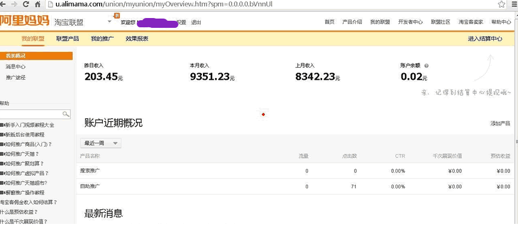Click the browser back arrow
Screen dimensions: 518x225
pos(4,4)
